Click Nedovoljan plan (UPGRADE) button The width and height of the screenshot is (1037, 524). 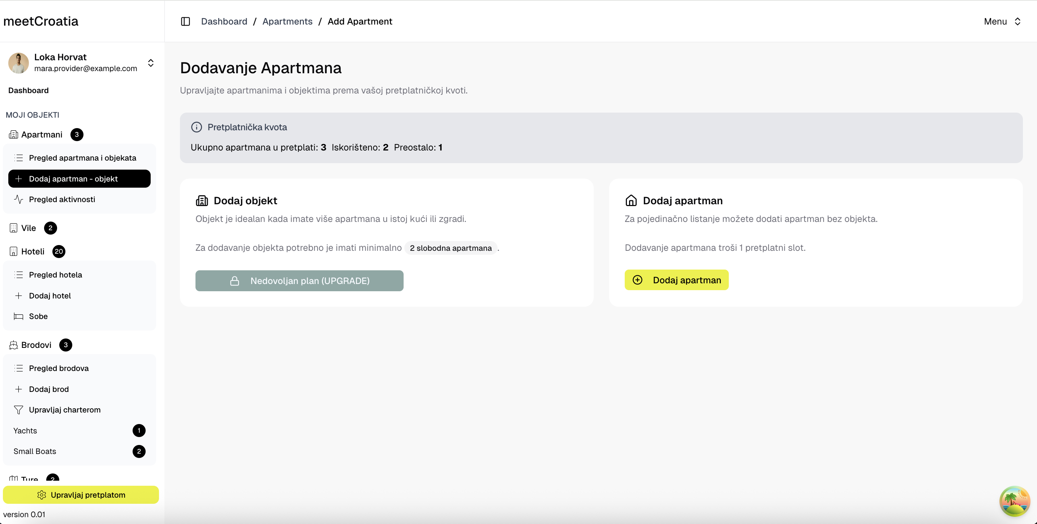(299, 281)
